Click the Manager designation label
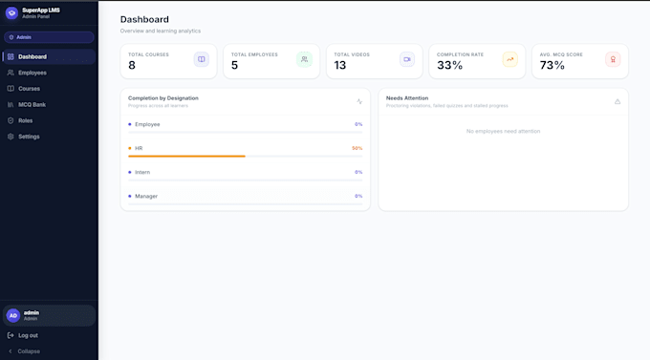 pyautogui.click(x=146, y=197)
